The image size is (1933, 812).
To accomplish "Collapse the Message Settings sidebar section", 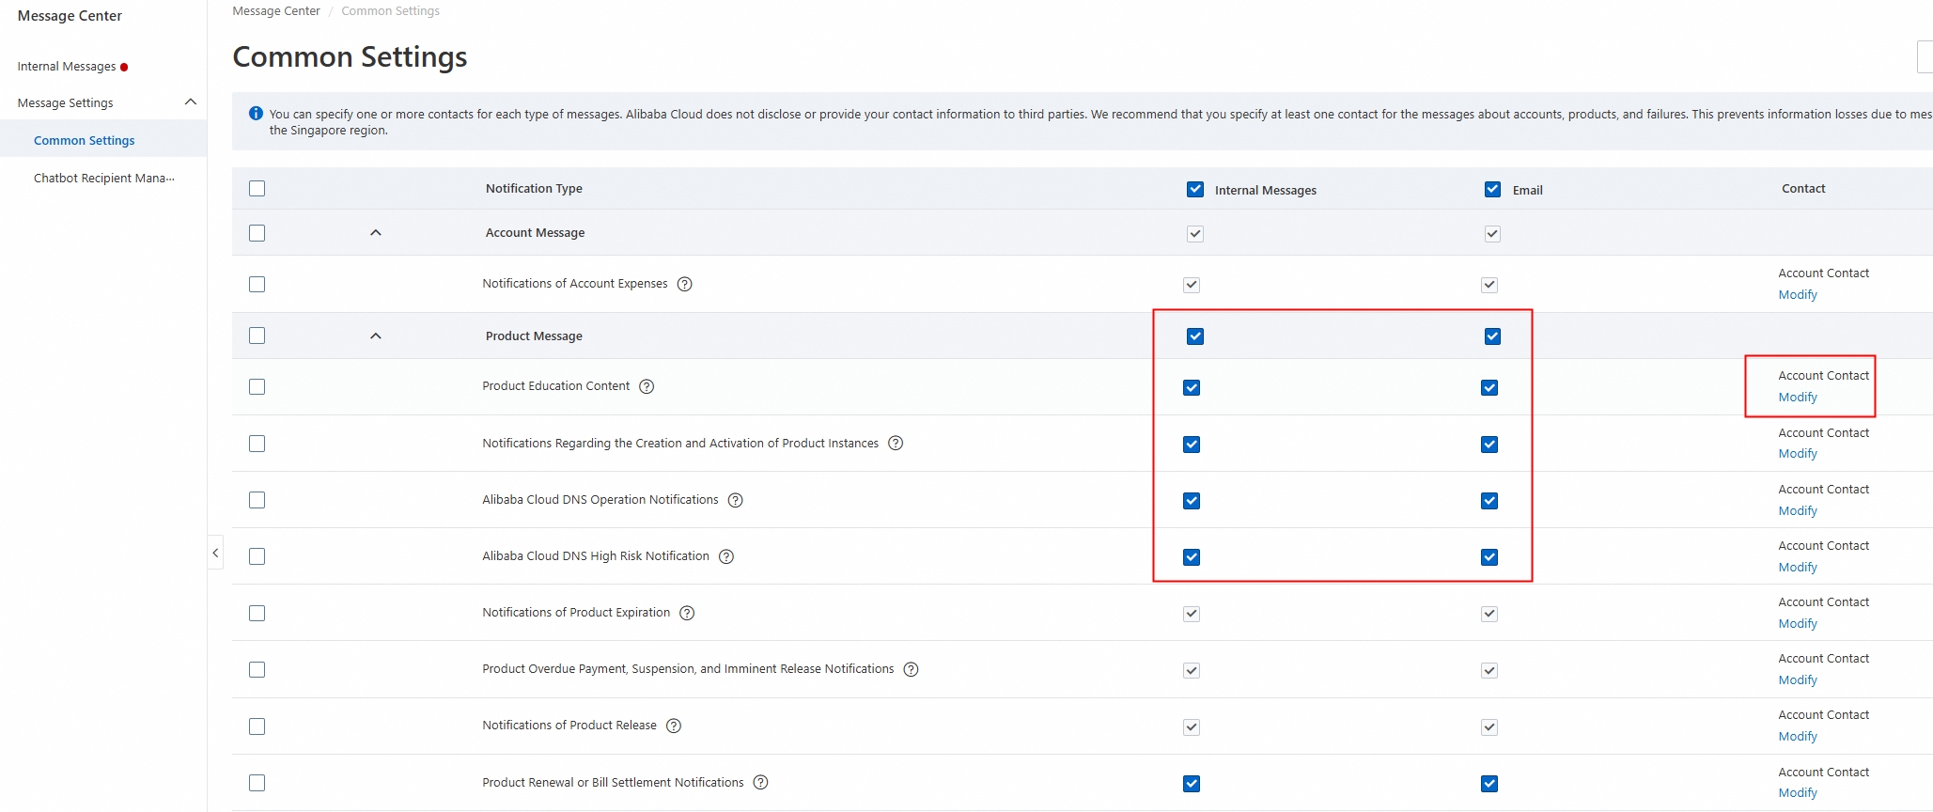I will [x=191, y=101].
